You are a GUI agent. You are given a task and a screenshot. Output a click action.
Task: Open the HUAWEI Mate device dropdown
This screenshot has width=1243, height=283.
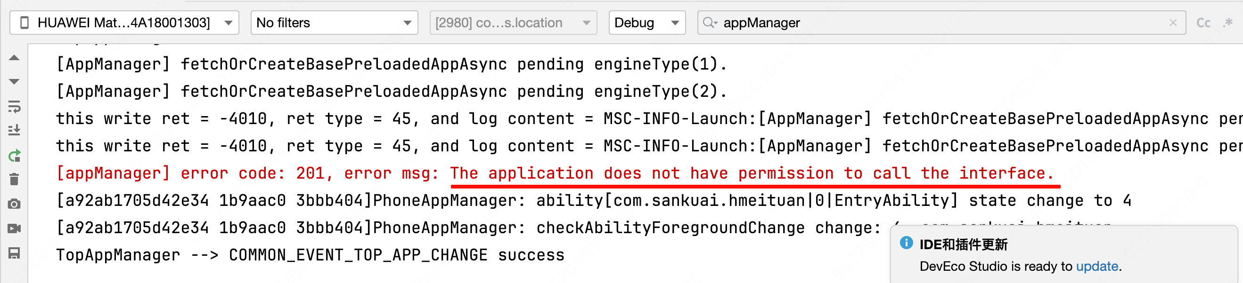click(124, 23)
